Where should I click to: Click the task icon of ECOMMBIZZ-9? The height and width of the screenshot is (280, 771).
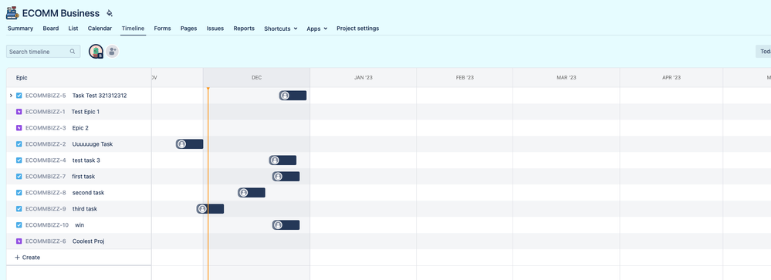coord(19,209)
